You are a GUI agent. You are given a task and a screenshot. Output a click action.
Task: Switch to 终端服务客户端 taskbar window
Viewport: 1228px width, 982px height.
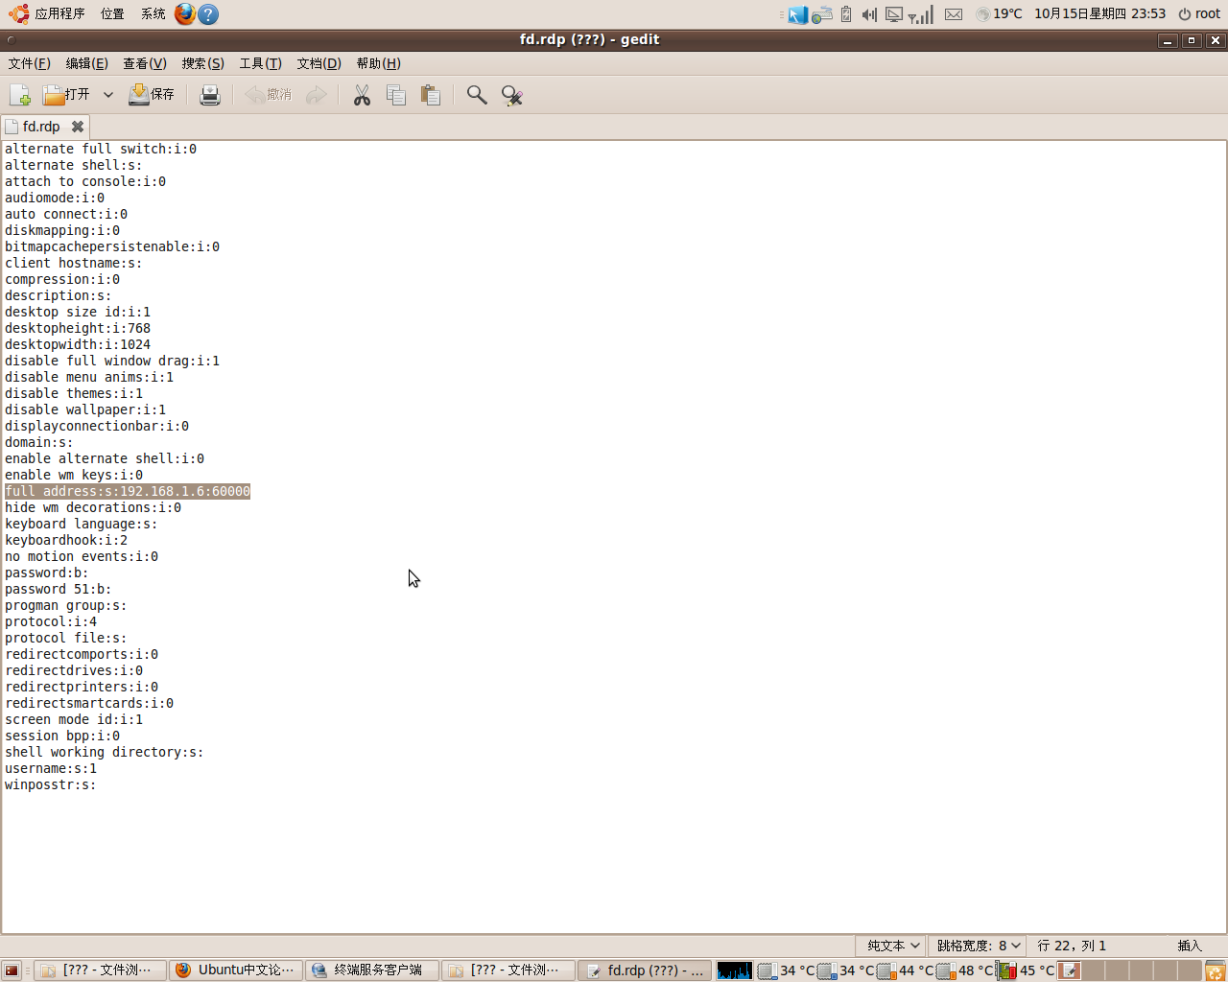pyautogui.click(x=372, y=970)
